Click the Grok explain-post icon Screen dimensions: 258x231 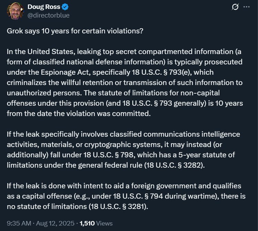(236, 7)
